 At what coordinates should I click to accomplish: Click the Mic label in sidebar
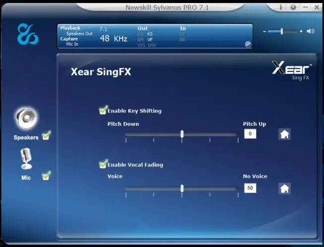click(26, 177)
